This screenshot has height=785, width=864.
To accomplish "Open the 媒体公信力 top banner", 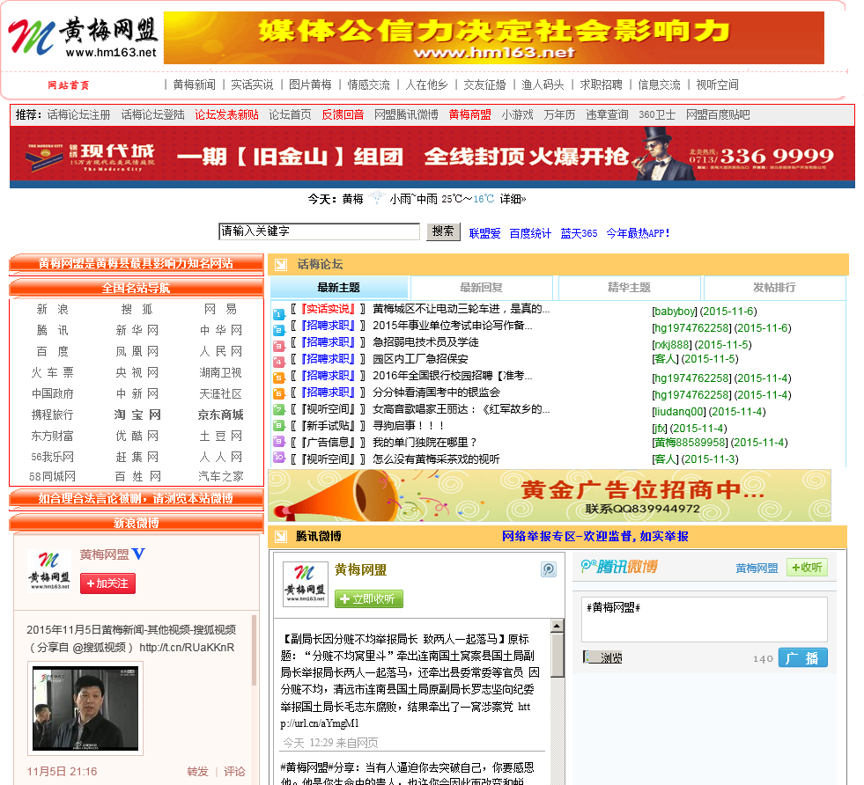I will point(494,38).
